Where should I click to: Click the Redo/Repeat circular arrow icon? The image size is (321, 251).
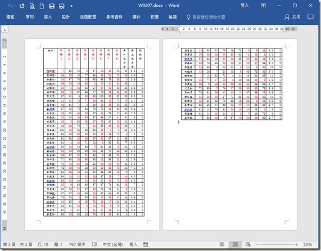click(x=22, y=6)
